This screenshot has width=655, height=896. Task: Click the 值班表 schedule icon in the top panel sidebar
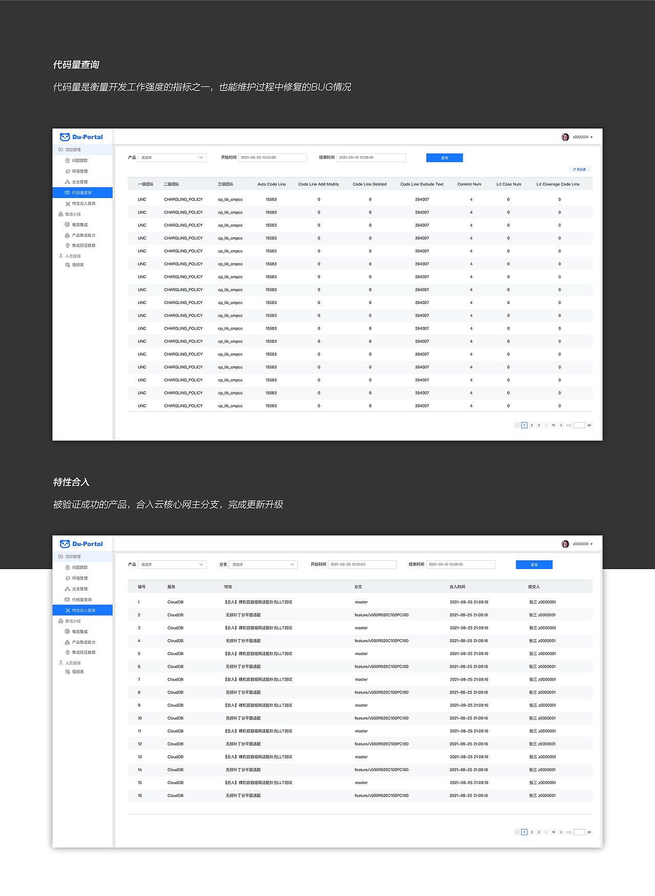click(68, 265)
